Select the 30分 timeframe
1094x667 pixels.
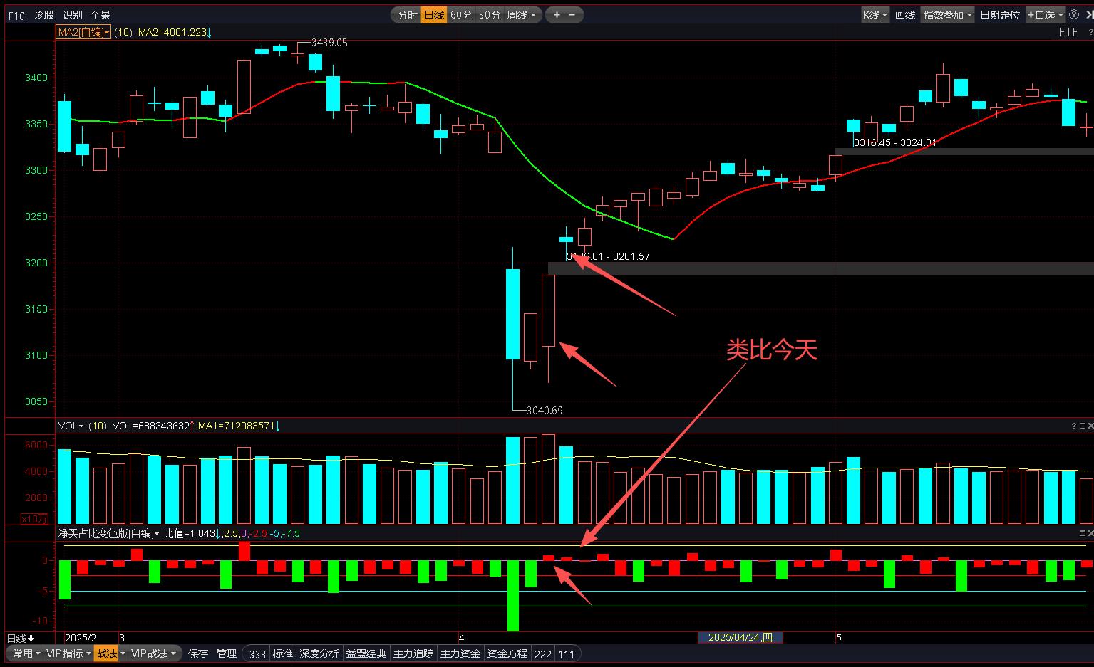tap(489, 15)
